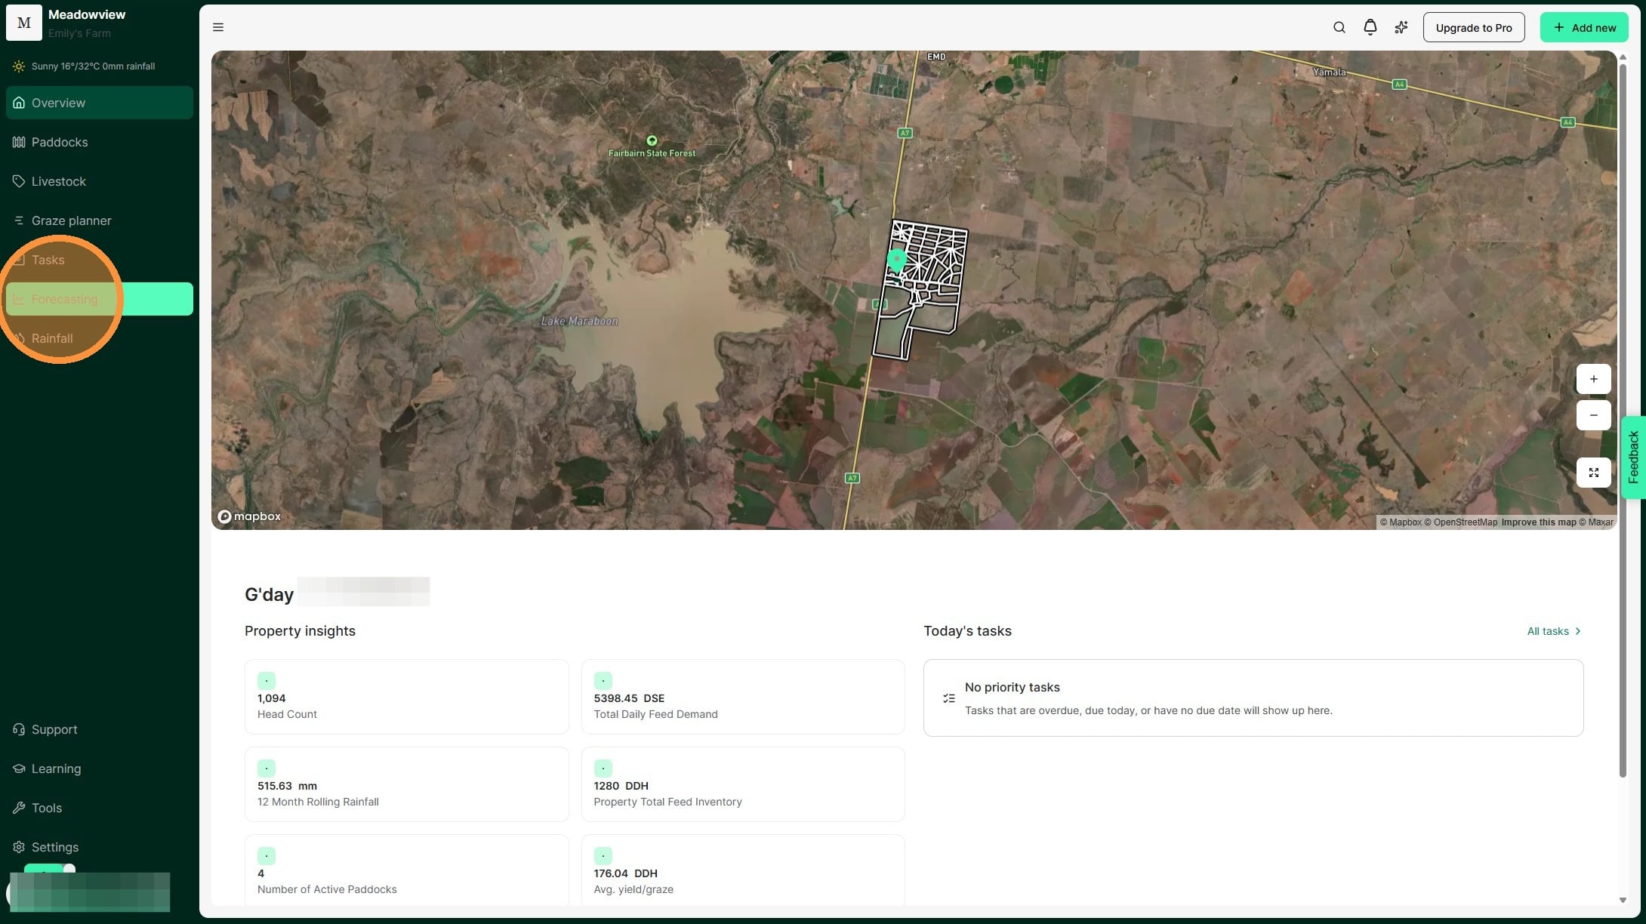Open All tasks chevron link

[1553, 631]
